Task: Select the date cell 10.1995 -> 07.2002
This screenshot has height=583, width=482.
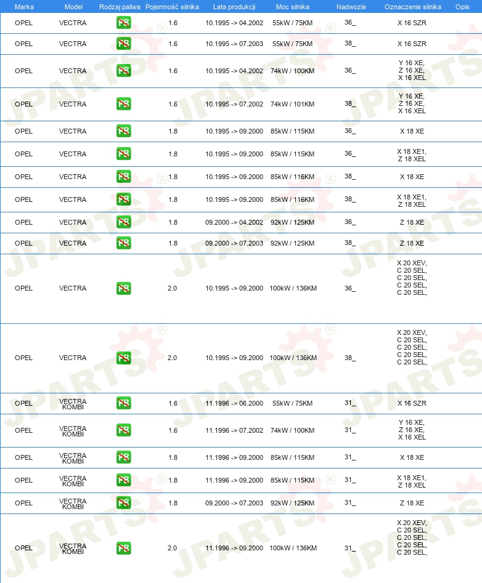Action: pos(234,104)
